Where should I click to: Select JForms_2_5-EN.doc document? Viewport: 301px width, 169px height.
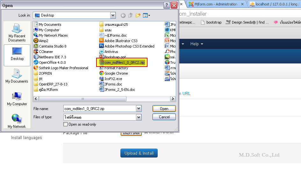(117, 90)
